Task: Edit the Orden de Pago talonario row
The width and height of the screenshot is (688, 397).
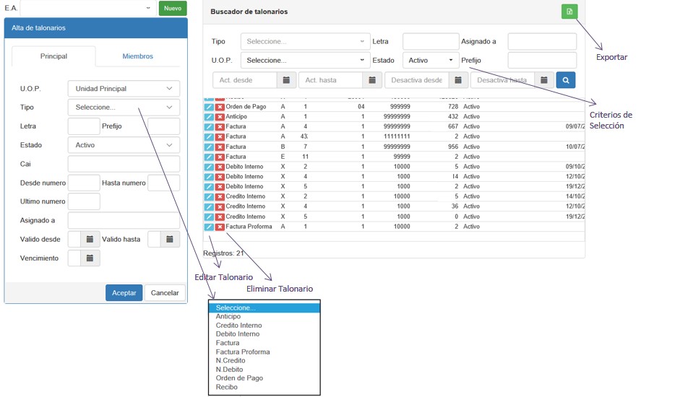Action: (x=209, y=107)
